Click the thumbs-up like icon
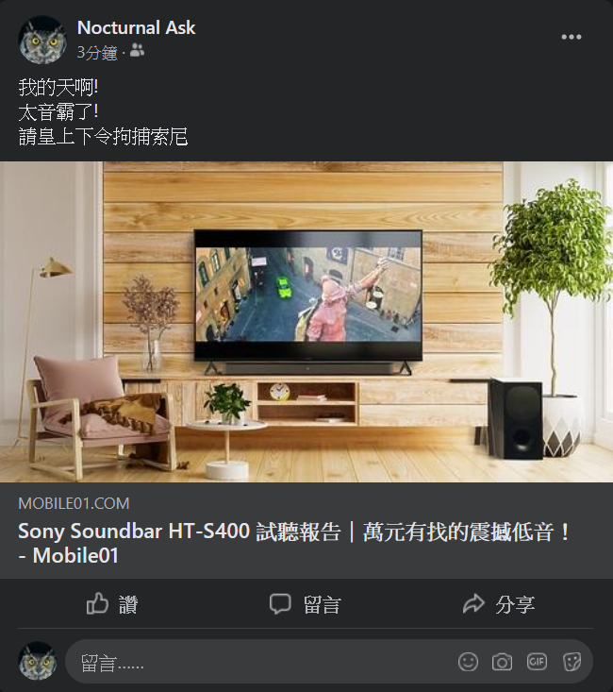613x692 pixels. click(97, 603)
